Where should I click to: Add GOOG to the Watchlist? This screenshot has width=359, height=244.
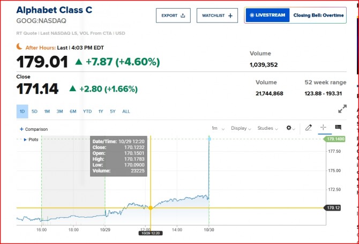coord(217,16)
